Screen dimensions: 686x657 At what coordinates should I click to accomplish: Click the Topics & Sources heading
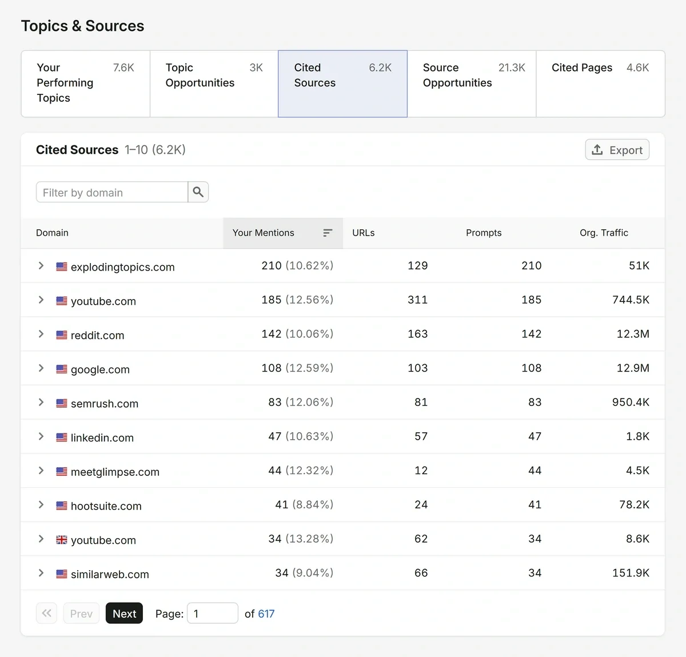click(83, 26)
